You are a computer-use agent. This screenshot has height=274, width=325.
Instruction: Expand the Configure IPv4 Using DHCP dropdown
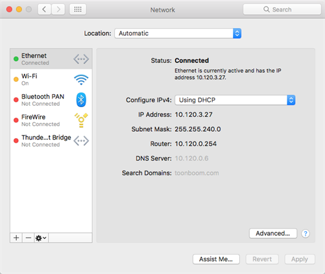pos(235,100)
